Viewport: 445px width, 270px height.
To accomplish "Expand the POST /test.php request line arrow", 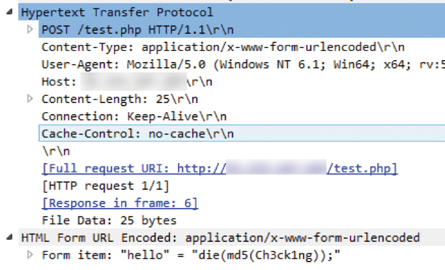I will pyautogui.click(x=29, y=30).
